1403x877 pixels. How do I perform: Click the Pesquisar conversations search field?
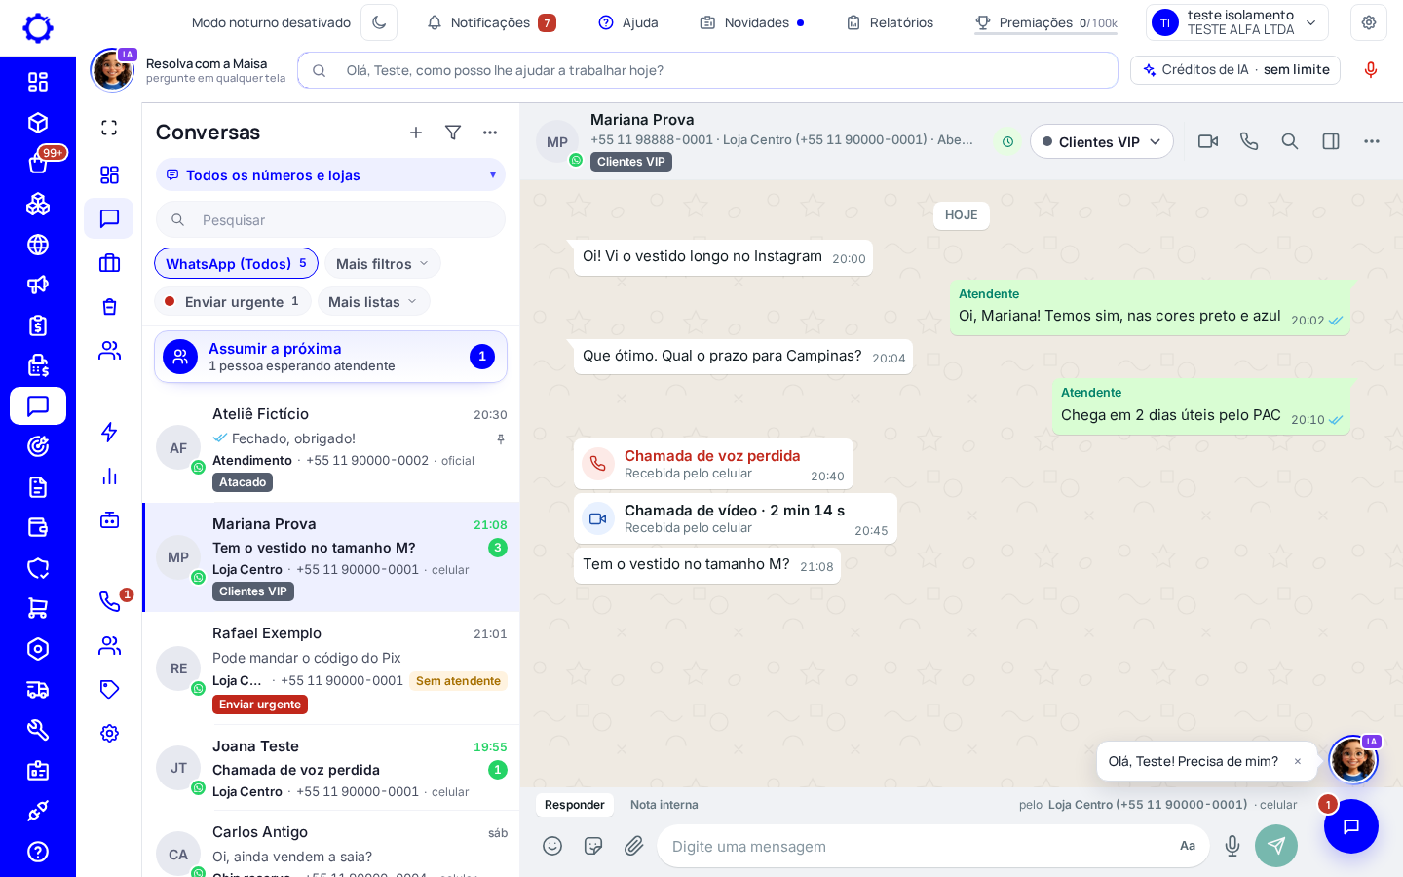[x=330, y=220]
